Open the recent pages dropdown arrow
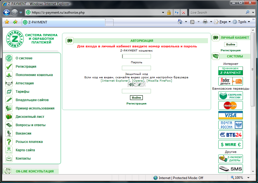Screen dimensions: 258x183 point(21,13)
